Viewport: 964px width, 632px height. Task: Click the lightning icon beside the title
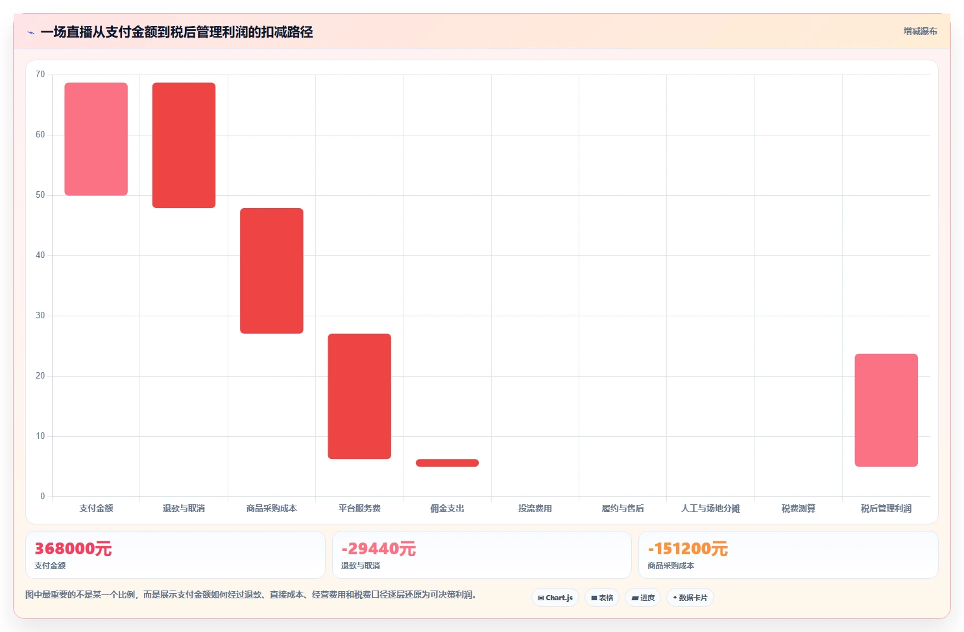30,32
